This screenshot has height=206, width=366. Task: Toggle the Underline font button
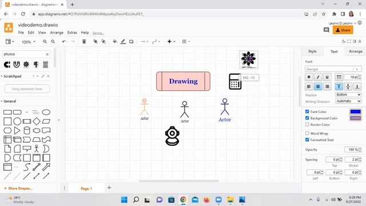click(x=327, y=77)
